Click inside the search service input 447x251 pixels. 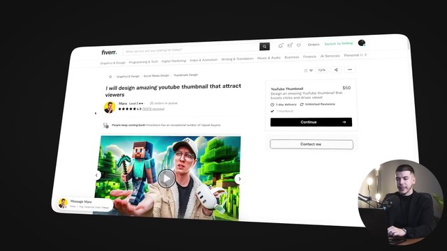191,49
